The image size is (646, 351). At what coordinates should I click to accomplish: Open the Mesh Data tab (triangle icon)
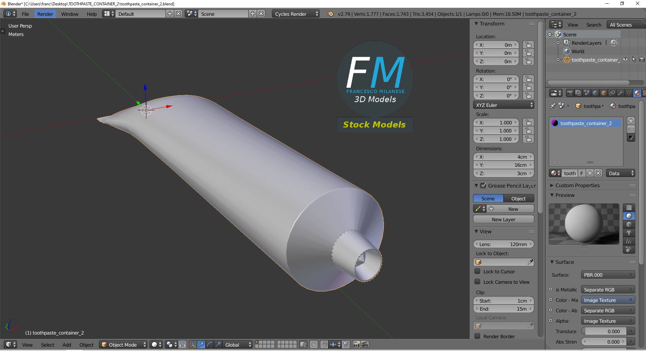pyautogui.click(x=629, y=93)
